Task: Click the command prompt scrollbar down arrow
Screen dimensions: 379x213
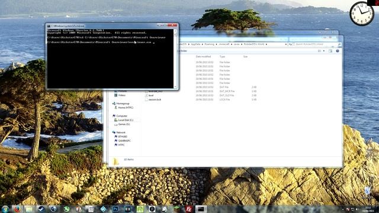Action: pos(175,87)
